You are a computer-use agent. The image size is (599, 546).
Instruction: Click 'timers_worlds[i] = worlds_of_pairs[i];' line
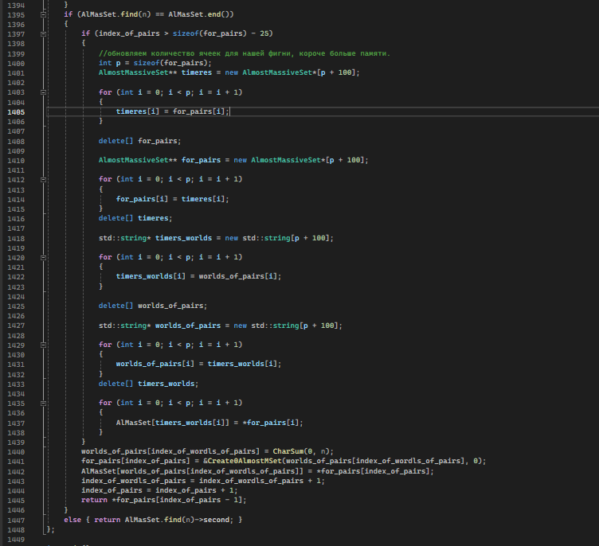coord(198,276)
